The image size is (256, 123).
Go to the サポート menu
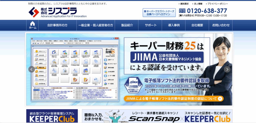[x=150, y=25]
